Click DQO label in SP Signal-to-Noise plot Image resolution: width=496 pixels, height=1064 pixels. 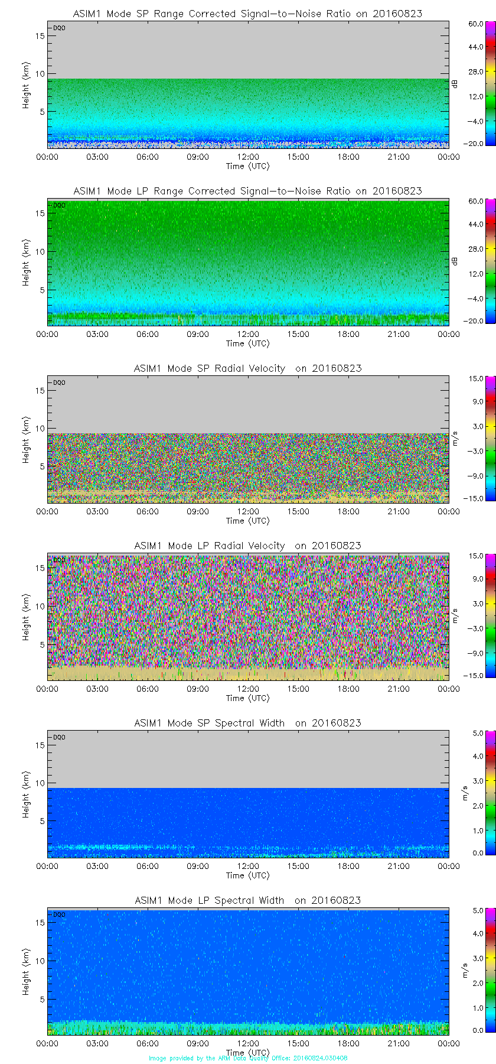(x=59, y=28)
